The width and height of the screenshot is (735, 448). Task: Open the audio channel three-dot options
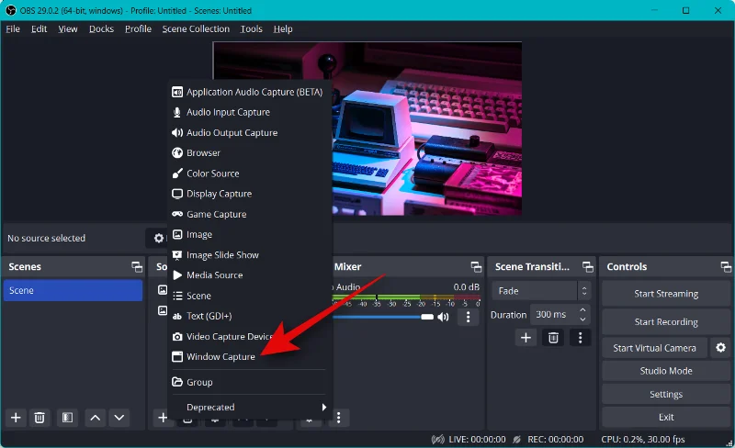click(x=468, y=318)
